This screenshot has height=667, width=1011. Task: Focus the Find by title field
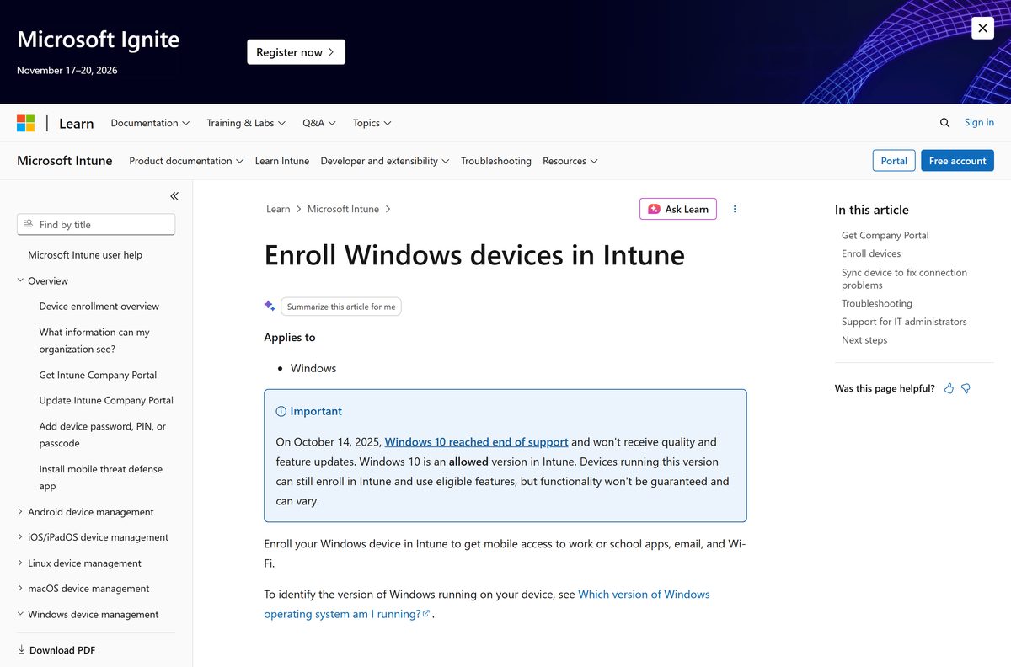(96, 225)
